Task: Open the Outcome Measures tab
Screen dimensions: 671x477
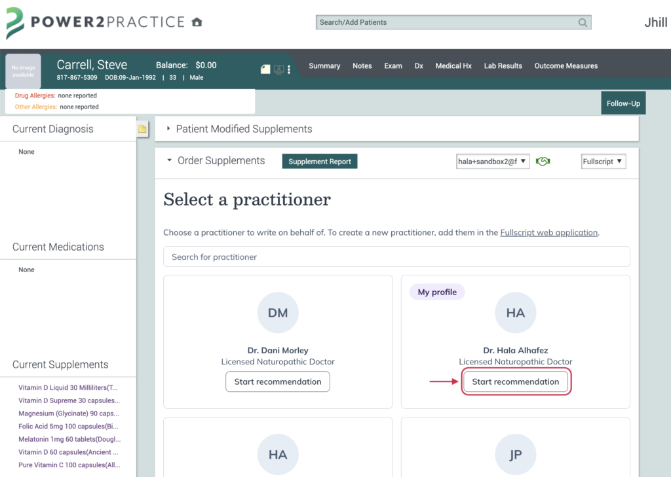Action: [x=566, y=66]
